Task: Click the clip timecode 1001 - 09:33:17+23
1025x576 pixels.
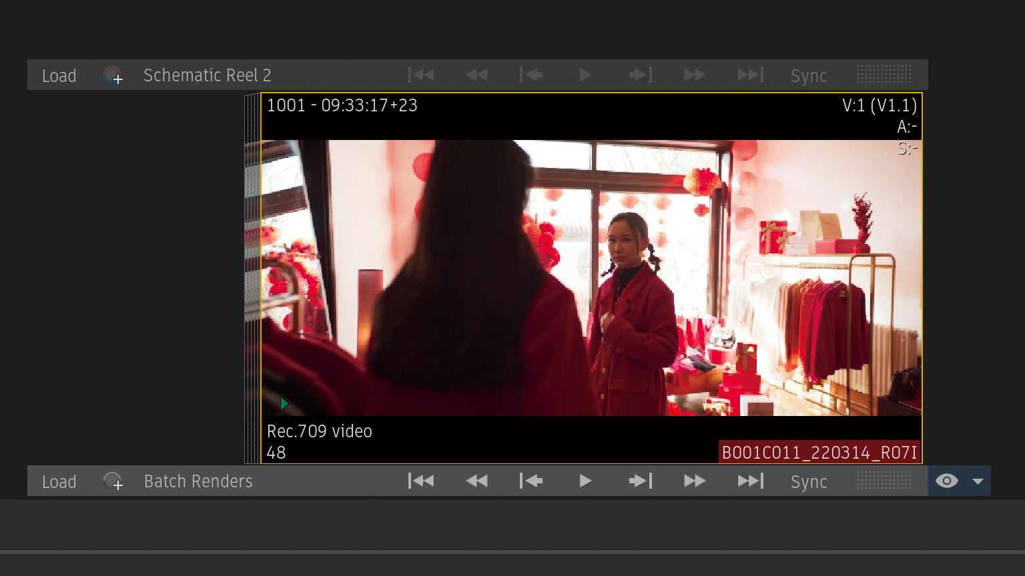Action: pyautogui.click(x=342, y=105)
